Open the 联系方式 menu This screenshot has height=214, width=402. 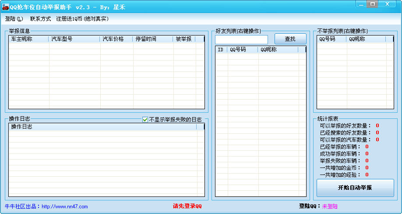click(x=41, y=19)
